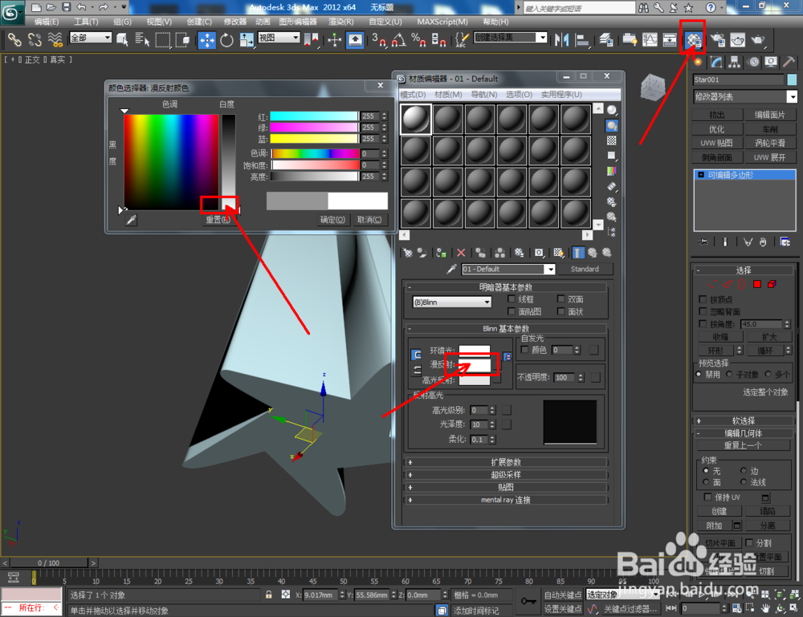Click the selection lock toggle icon
Image resolution: width=803 pixels, height=617 pixels.
coord(268,595)
